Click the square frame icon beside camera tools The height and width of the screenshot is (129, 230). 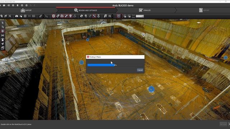pyautogui.click(x=25, y=16)
